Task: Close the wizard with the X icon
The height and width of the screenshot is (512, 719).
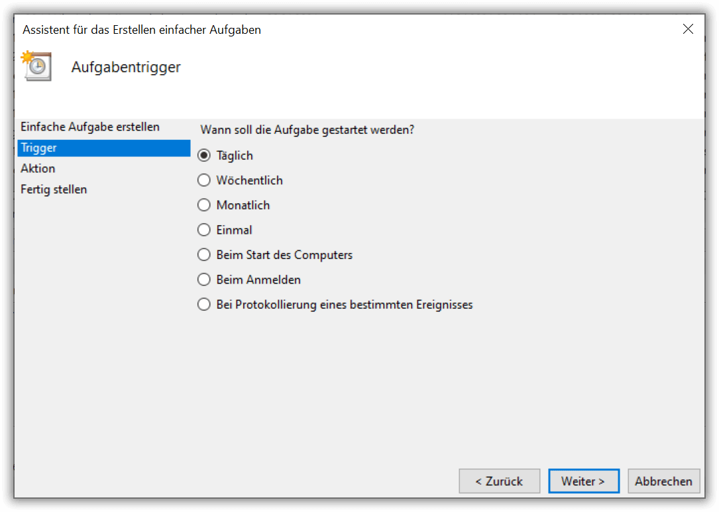Action: pyautogui.click(x=688, y=29)
